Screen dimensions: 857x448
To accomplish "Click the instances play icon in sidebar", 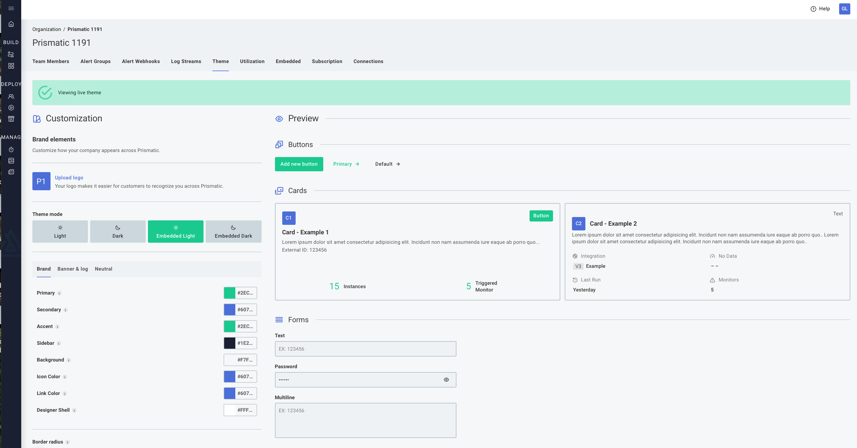I will (11, 108).
